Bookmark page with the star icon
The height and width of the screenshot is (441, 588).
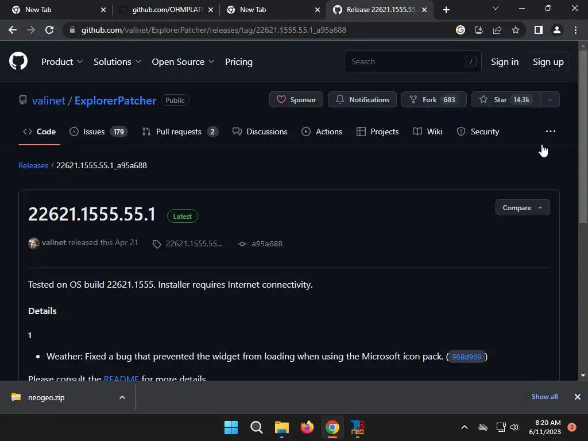tap(516, 30)
